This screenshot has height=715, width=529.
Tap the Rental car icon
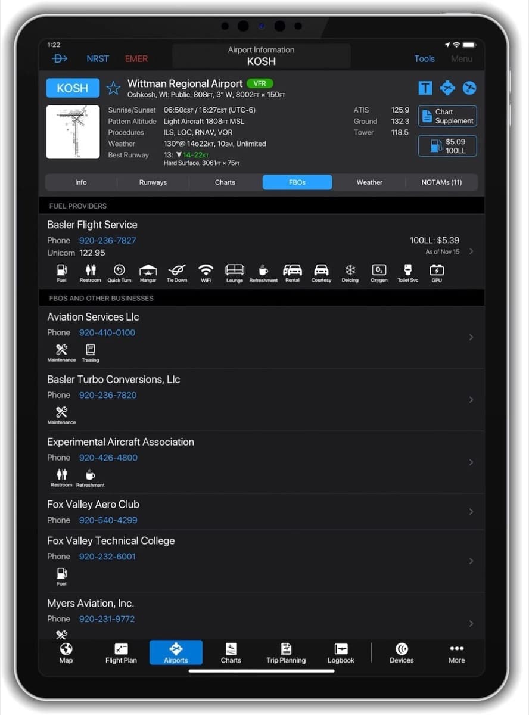[x=292, y=273]
